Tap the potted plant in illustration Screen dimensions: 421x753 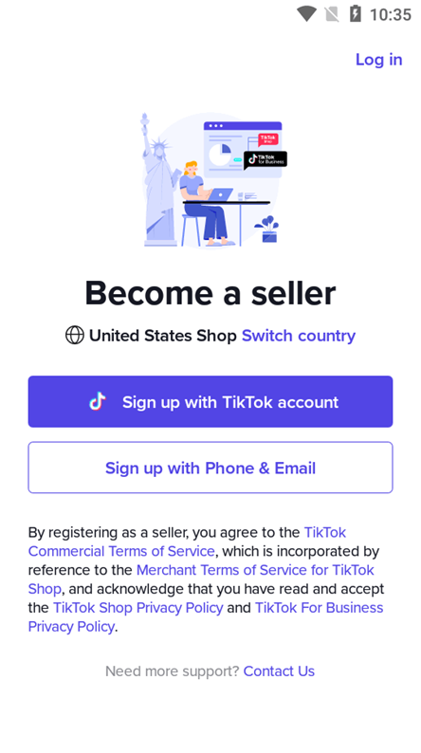coord(267,230)
